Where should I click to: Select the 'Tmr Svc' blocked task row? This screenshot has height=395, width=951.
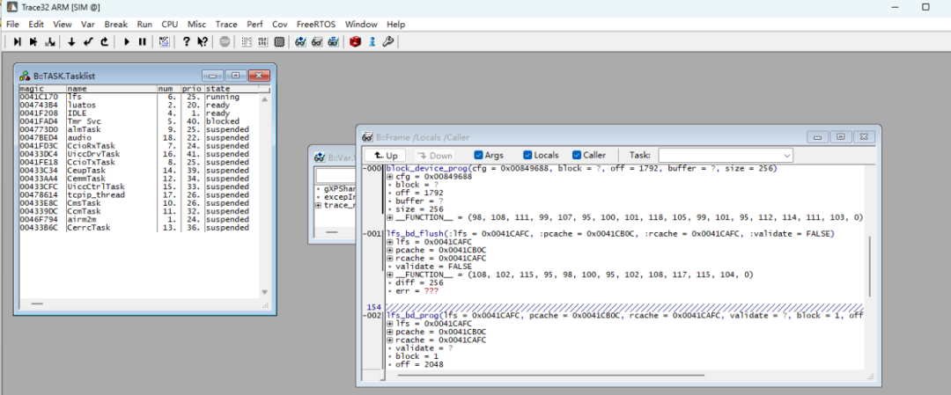pyautogui.click(x=139, y=121)
